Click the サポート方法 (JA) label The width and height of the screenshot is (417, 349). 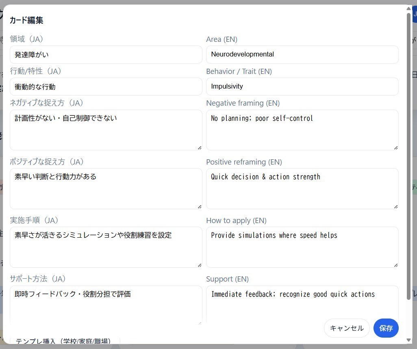tap(38, 279)
